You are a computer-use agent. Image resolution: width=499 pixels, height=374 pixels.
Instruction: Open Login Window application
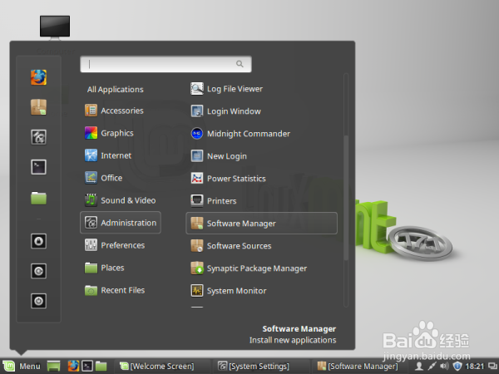click(x=261, y=111)
